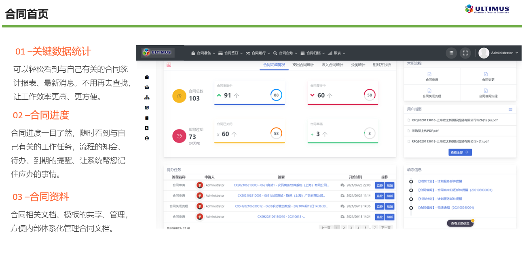Open the organization chart sidebar icon
Image resolution: width=522 pixels, height=258 pixels.
147,97
